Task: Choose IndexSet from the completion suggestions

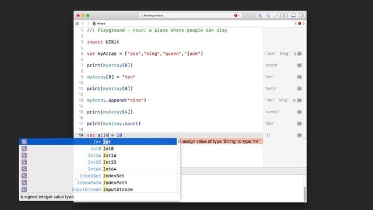Action: (x=98, y=176)
